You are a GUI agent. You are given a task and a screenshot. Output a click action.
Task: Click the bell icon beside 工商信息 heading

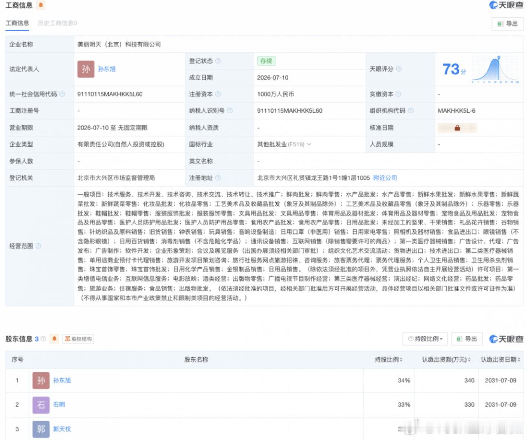[41, 5]
